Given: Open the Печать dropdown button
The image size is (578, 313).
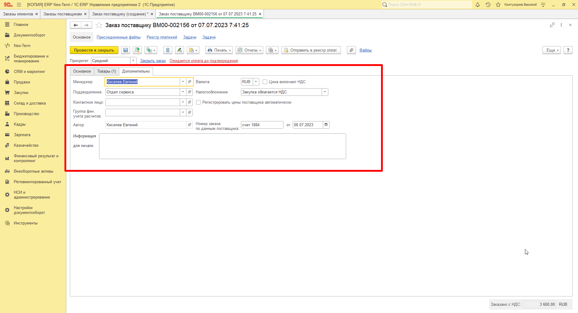Looking at the screenshot, I should point(219,50).
